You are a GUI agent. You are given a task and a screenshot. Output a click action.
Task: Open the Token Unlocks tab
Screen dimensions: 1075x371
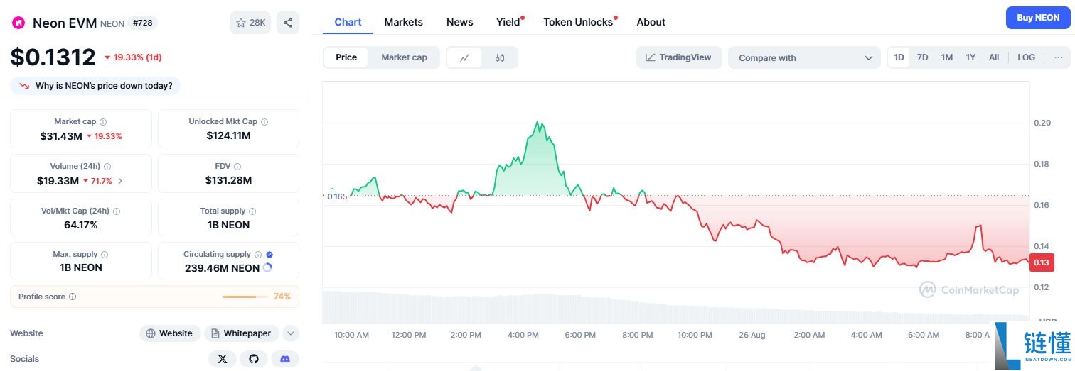(577, 22)
